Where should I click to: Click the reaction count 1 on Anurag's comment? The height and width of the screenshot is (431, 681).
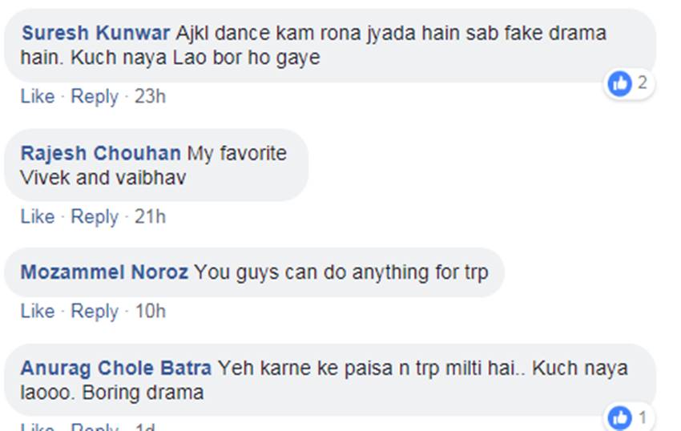coord(642,417)
